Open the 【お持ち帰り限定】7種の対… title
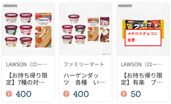171x104 pixels. click(27, 79)
